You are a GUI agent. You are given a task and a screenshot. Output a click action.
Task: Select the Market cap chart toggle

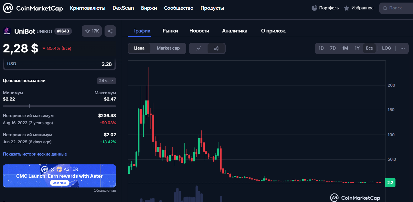168,48
